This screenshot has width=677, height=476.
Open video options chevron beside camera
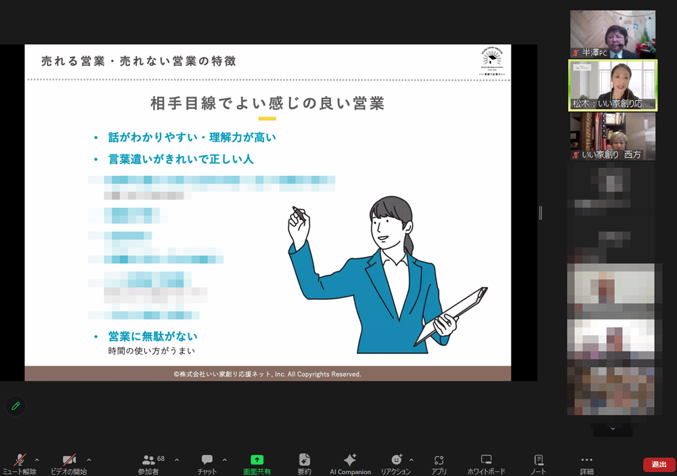(x=89, y=459)
